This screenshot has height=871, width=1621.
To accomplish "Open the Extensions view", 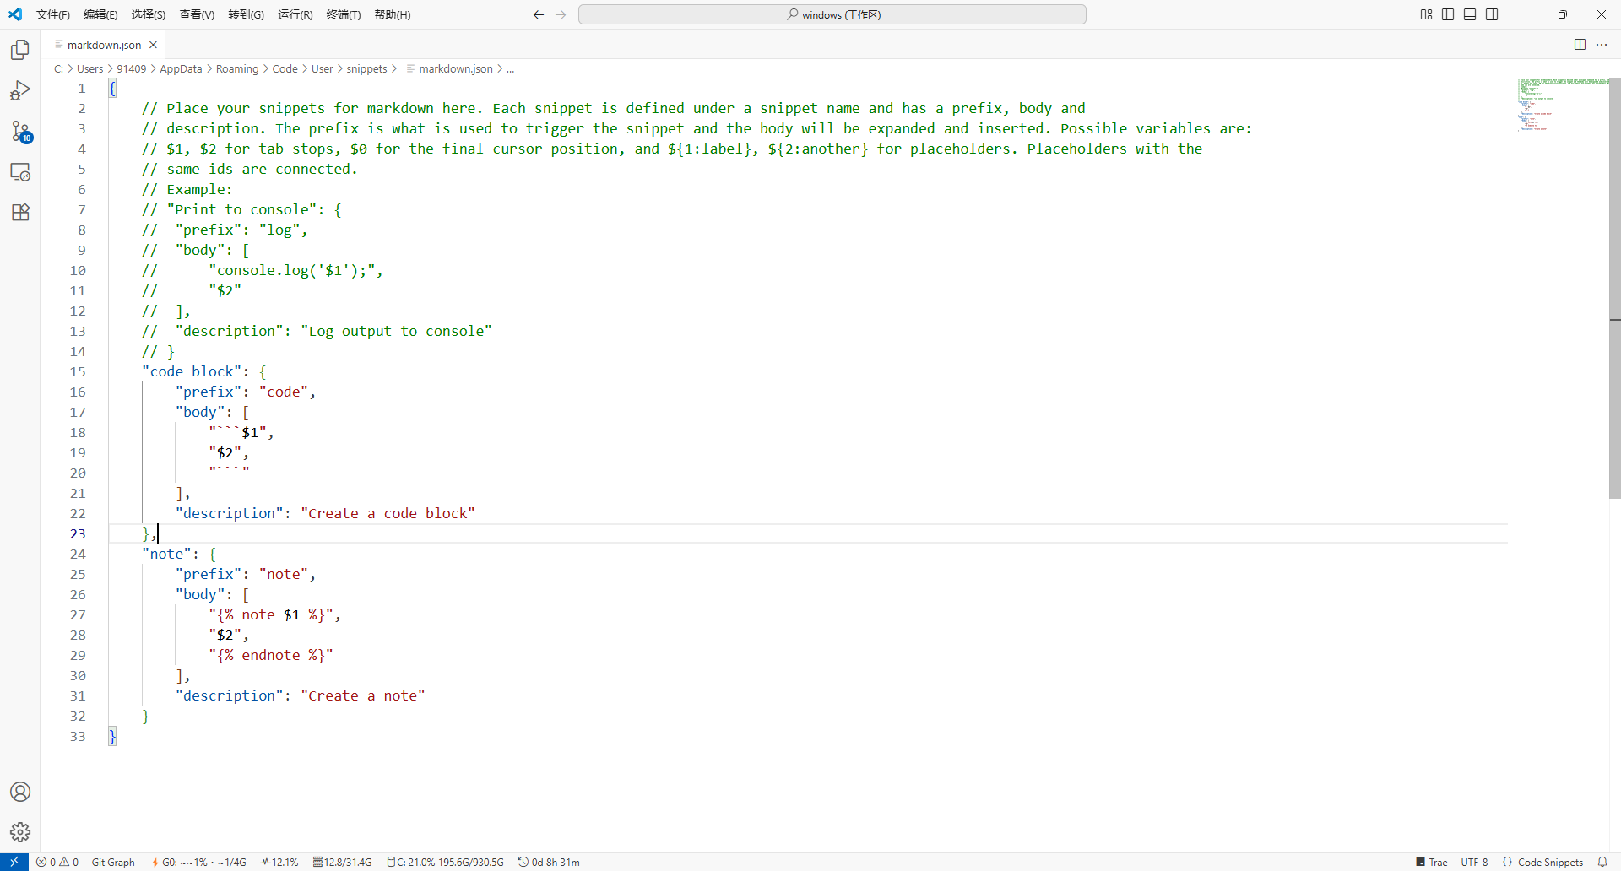I will tap(20, 212).
